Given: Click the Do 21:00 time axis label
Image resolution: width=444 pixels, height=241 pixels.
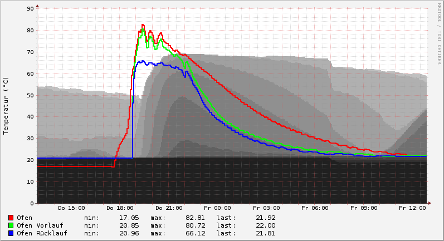Looking at the screenshot, I should 169,208.
